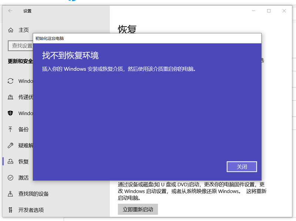296x221 pixels.
Task: Select the 传递优化 sidebar icon
Action: click(x=11, y=97)
